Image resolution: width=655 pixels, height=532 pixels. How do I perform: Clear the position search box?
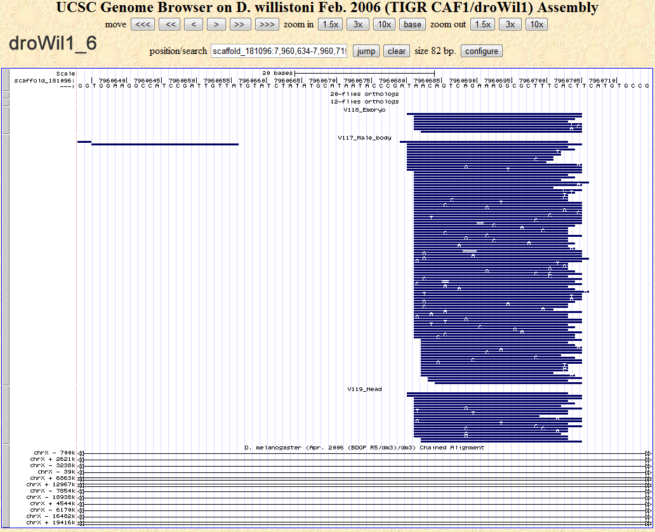tap(397, 51)
